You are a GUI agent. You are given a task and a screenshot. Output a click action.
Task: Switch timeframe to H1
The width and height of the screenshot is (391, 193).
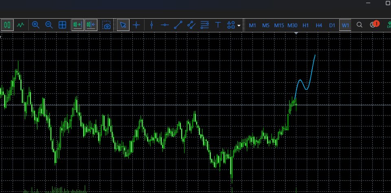click(305, 25)
